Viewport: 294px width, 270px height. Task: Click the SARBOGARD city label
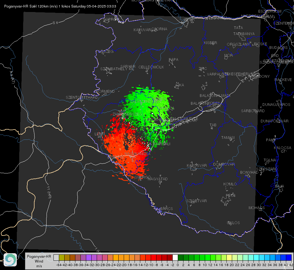(253, 111)
